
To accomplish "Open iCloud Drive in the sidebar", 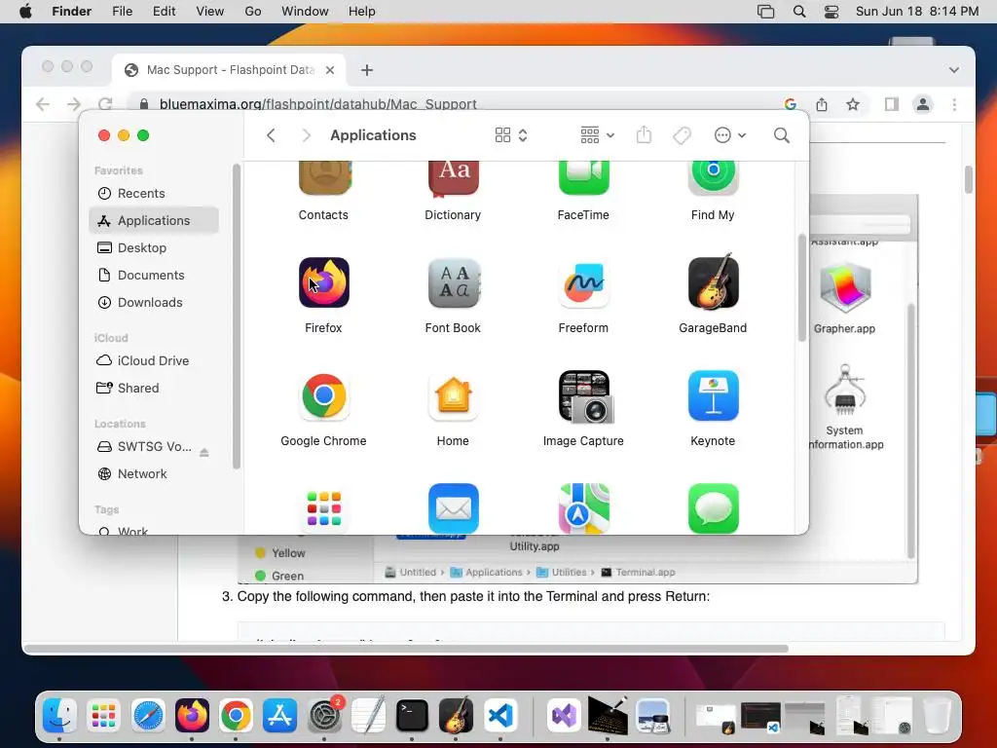I will click(154, 360).
